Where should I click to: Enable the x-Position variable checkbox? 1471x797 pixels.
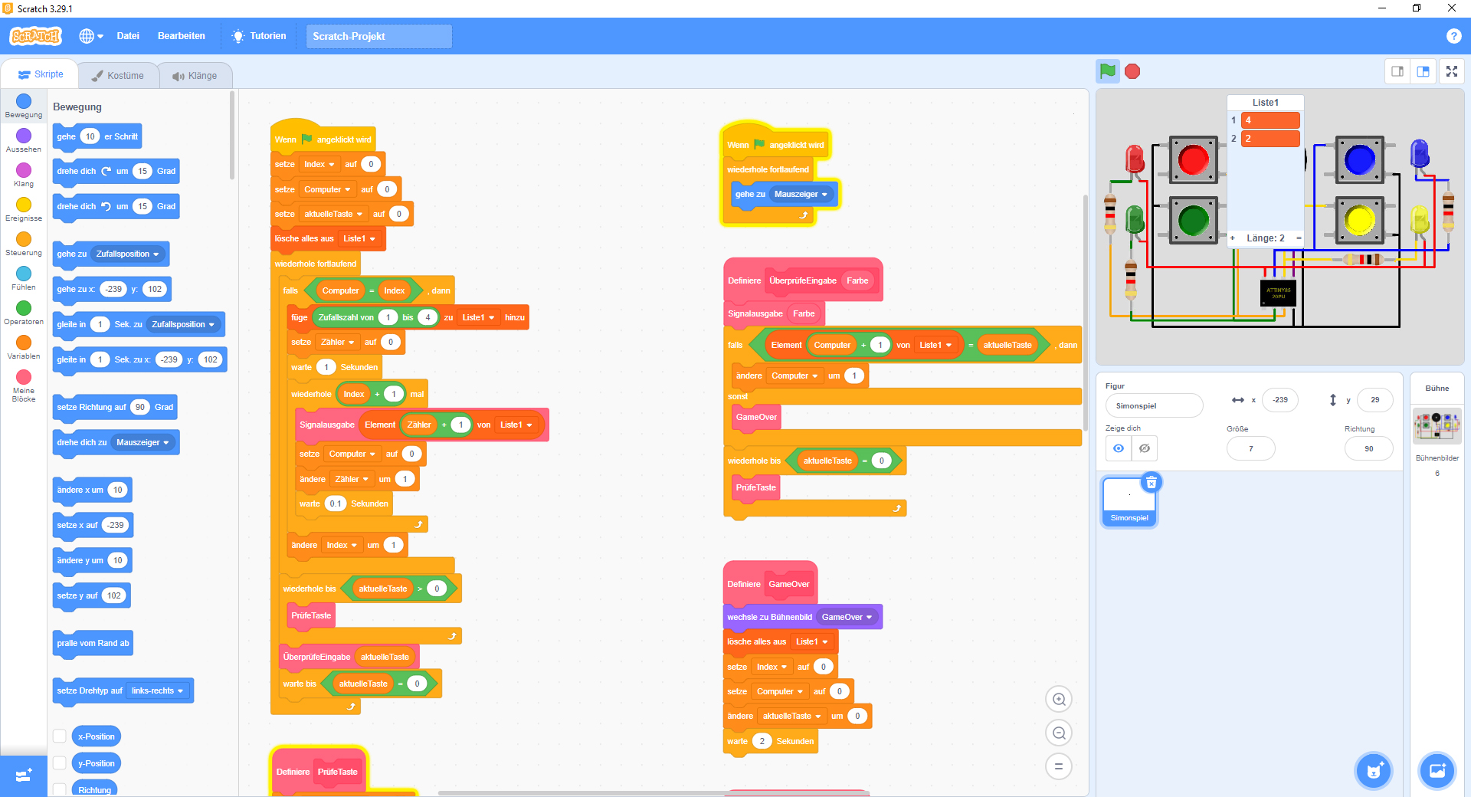[x=60, y=736]
